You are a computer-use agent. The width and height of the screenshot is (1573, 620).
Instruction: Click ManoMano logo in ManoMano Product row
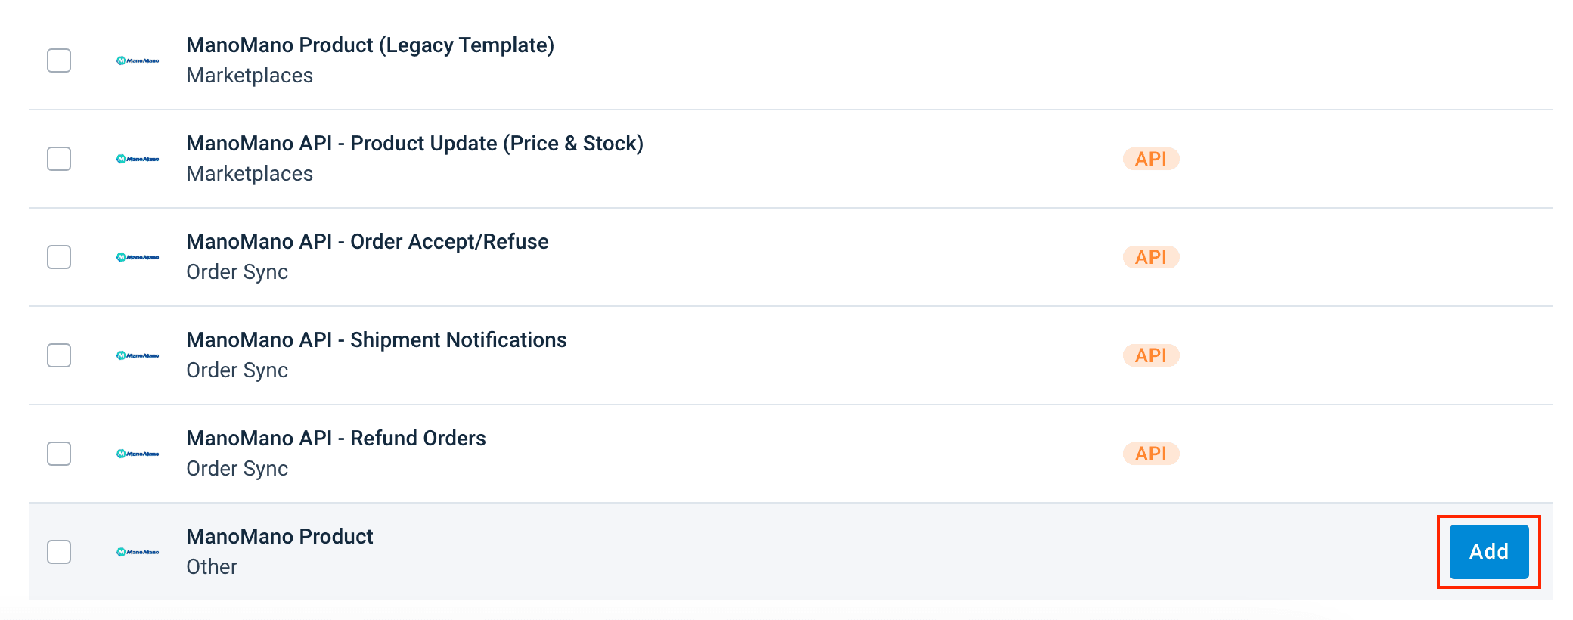tap(138, 552)
